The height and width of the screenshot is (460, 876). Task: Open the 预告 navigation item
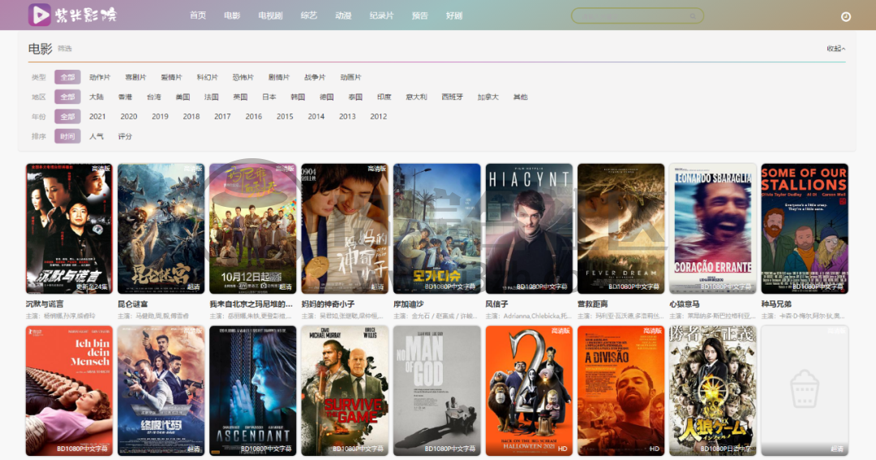pyautogui.click(x=419, y=15)
